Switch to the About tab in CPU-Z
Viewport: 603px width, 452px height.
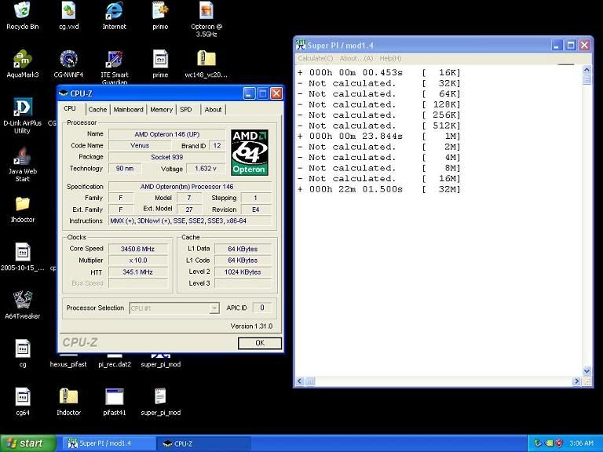213,110
